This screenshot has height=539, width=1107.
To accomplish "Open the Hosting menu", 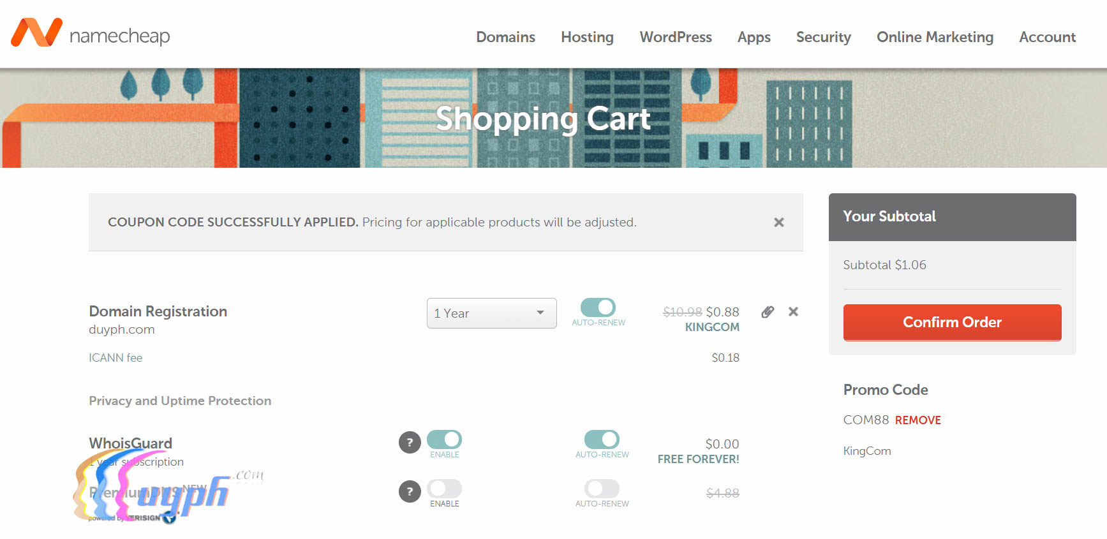I will (x=587, y=37).
